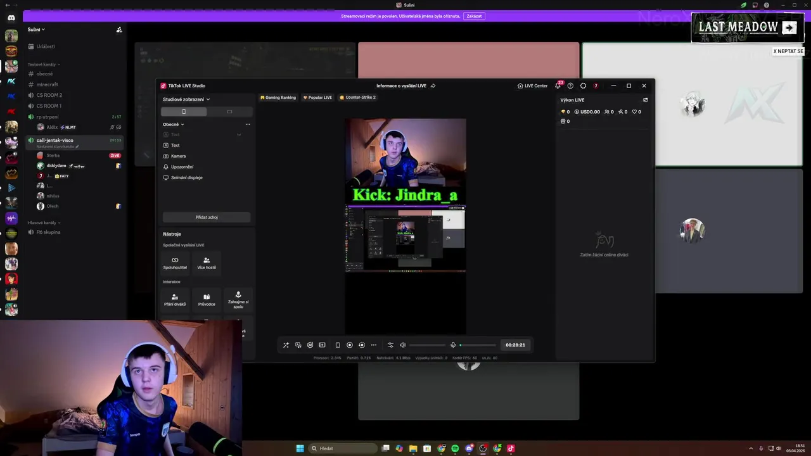Join the rp utrpení voice channel

point(75,117)
